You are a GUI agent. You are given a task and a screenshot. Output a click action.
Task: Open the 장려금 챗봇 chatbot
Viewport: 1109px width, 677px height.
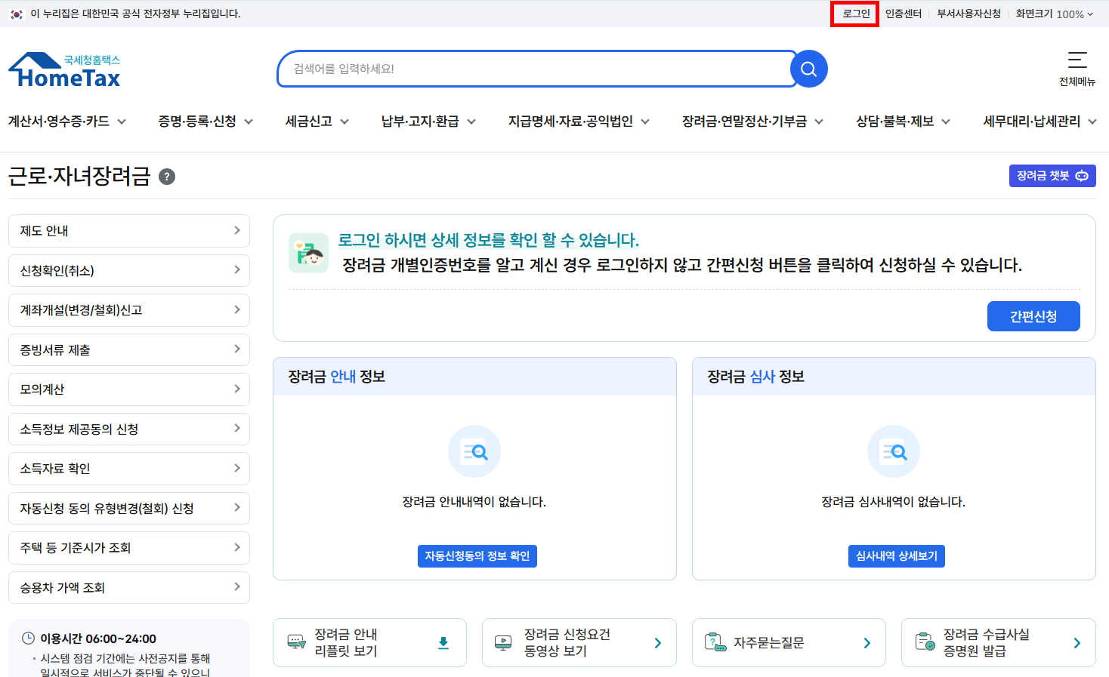(1052, 175)
